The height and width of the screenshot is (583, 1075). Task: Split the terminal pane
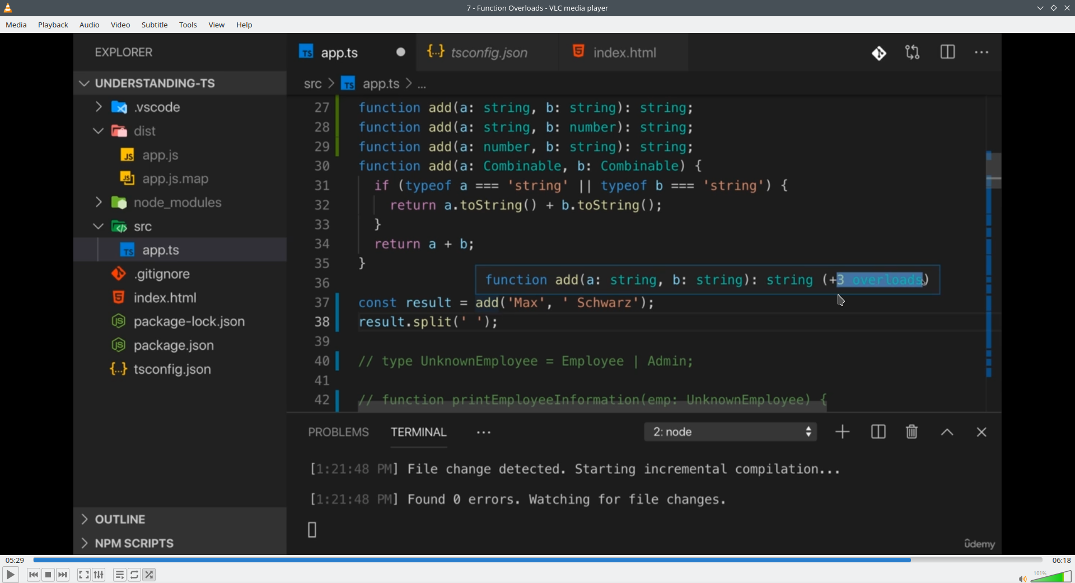click(x=878, y=432)
